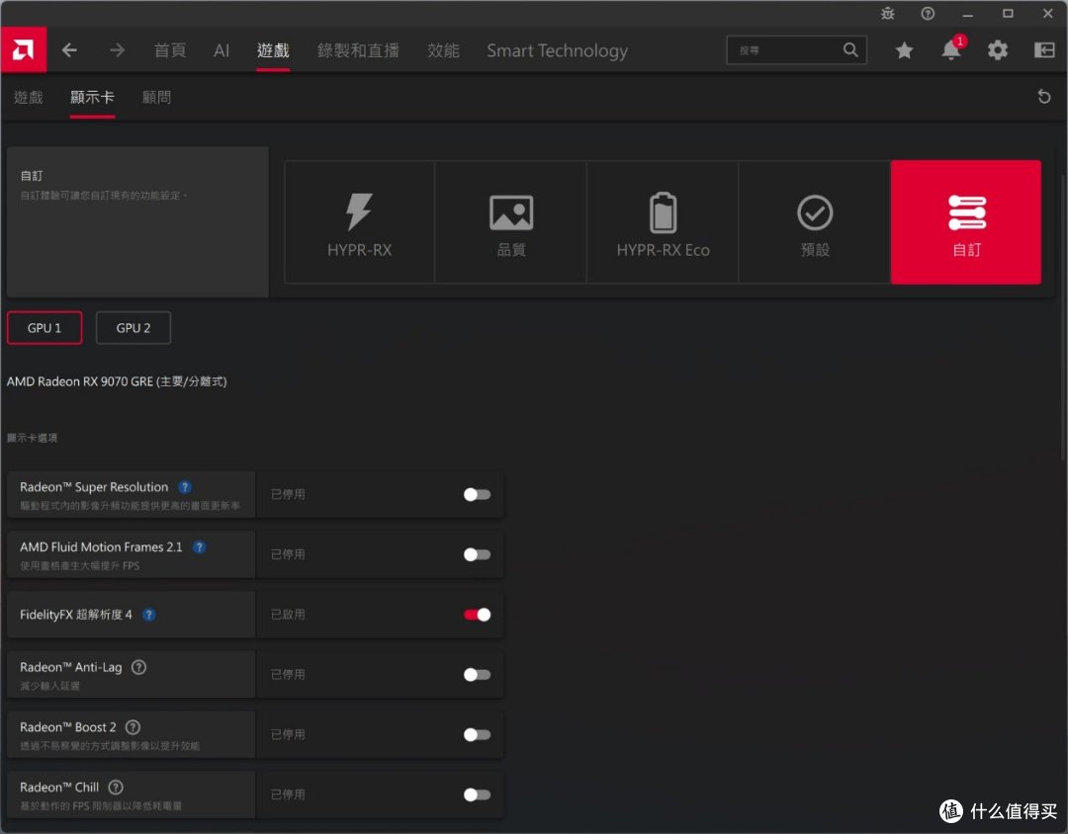Open the 錄製和直播 tab
Image resolution: width=1068 pixels, height=834 pixels.
pyautogui.click(x=358, y=50)
